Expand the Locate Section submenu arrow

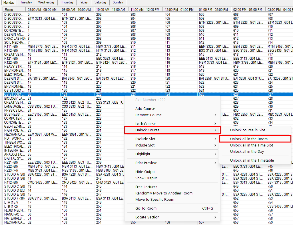click(215, 217)
